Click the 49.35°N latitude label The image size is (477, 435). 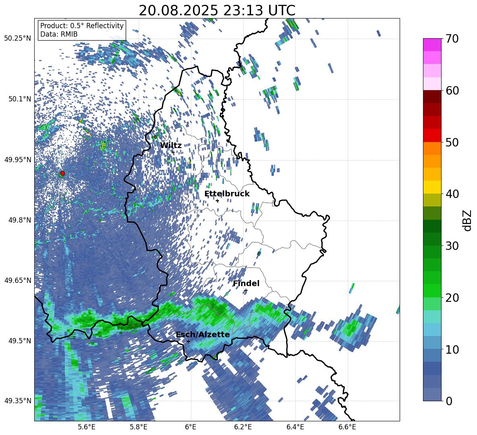click(x=18, y=401)
